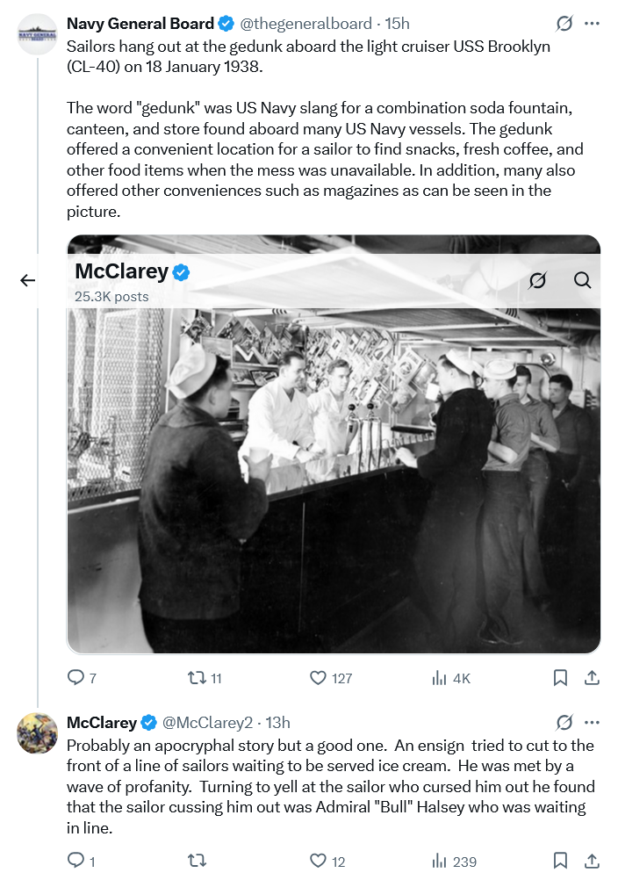Click Grok icon on Navy General Board post
Screen dimensions: 618x880
coord(565,24)
